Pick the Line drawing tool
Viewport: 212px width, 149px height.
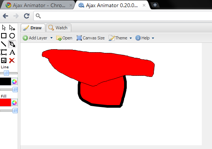click(x=4, y=44)
